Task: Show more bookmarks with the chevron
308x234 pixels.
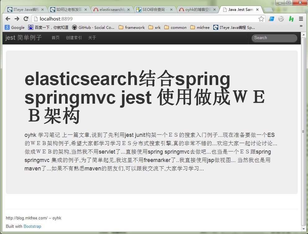Action: coord(301,26)
